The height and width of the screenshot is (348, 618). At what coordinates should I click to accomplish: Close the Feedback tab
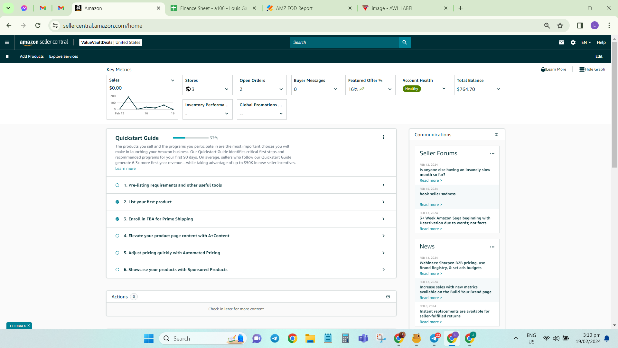click(29, 326)
